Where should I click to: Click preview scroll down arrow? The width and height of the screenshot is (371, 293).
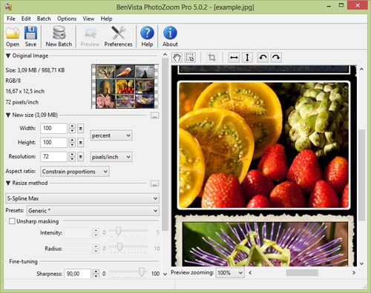coord(361,263)
